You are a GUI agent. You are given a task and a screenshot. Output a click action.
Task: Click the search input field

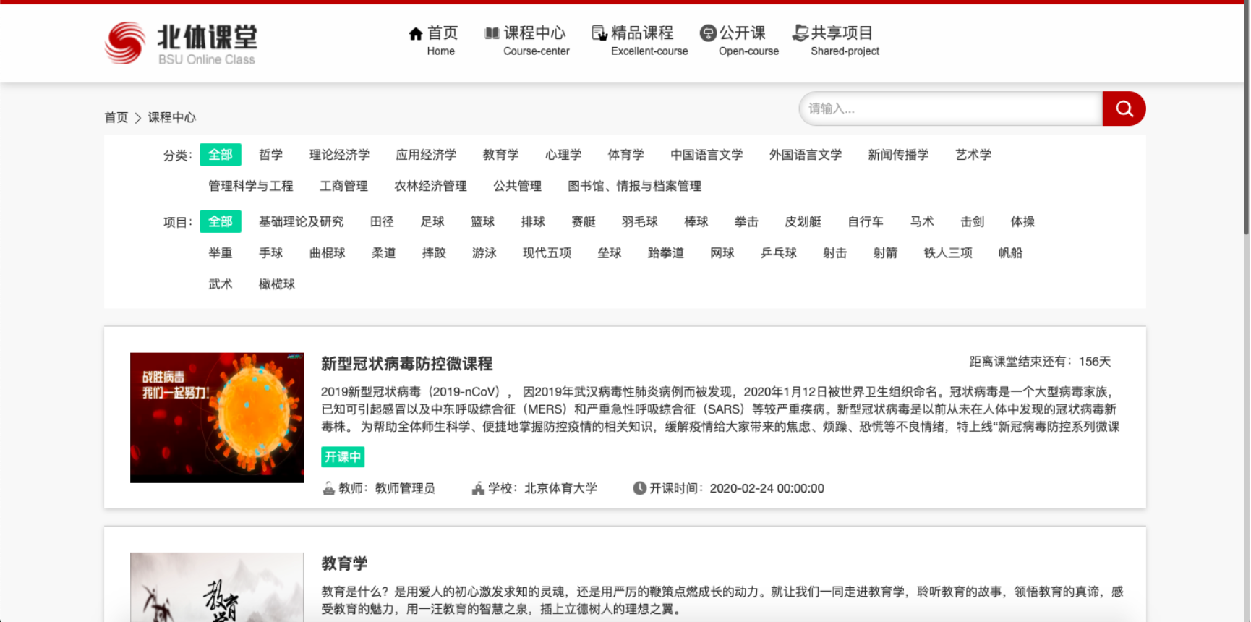950,108
